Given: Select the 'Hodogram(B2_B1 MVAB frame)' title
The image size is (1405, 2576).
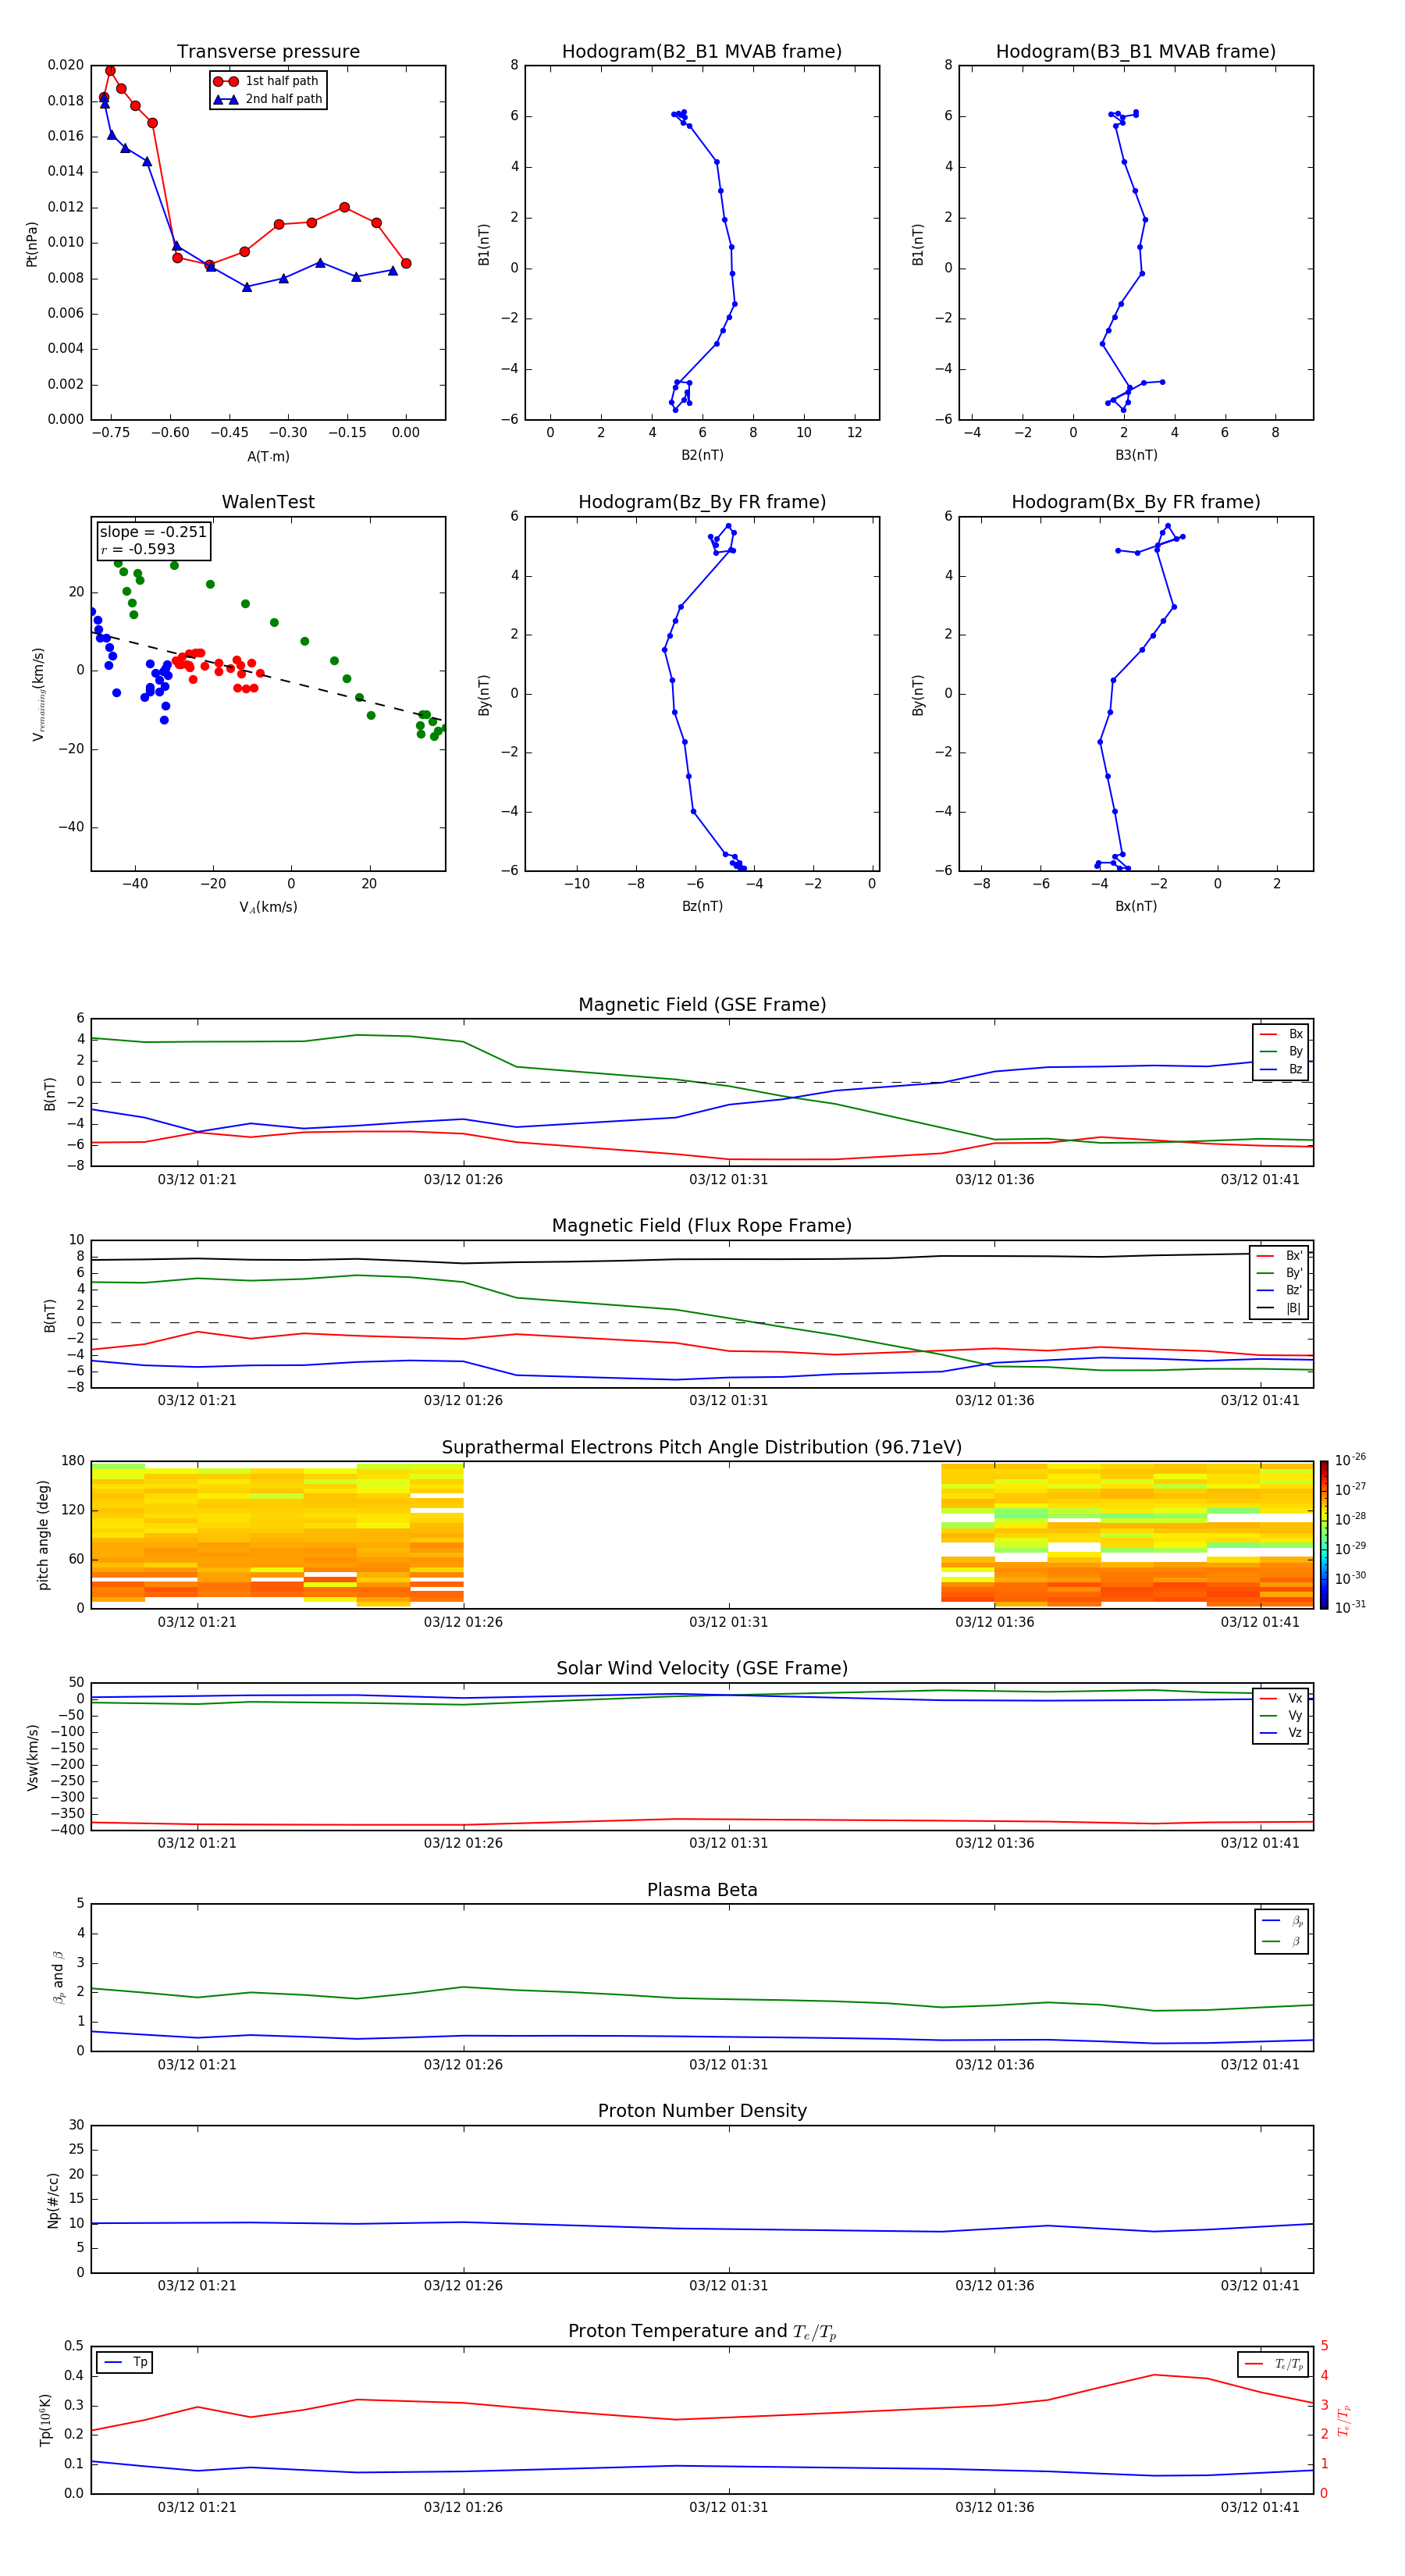Looking at the screenshot, I should point(702,52).
